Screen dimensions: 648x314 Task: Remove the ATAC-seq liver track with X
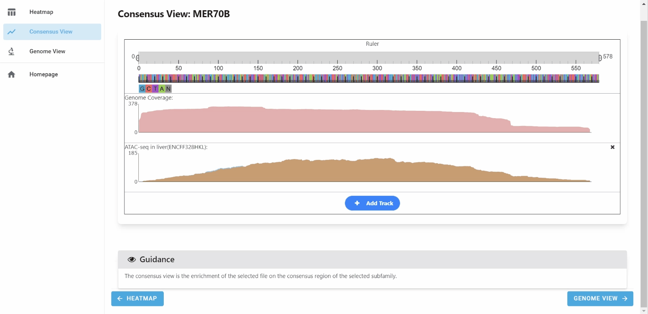tap(612, 147)
